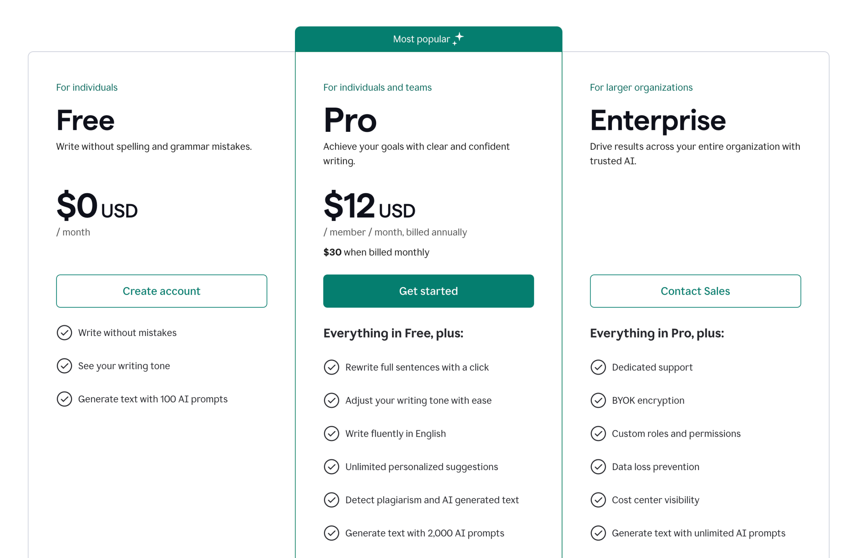Click the checkmark next to Unlimited personalized suggestions
The width and height of the screenshot is (860, 558).
(x=331, y=467)
